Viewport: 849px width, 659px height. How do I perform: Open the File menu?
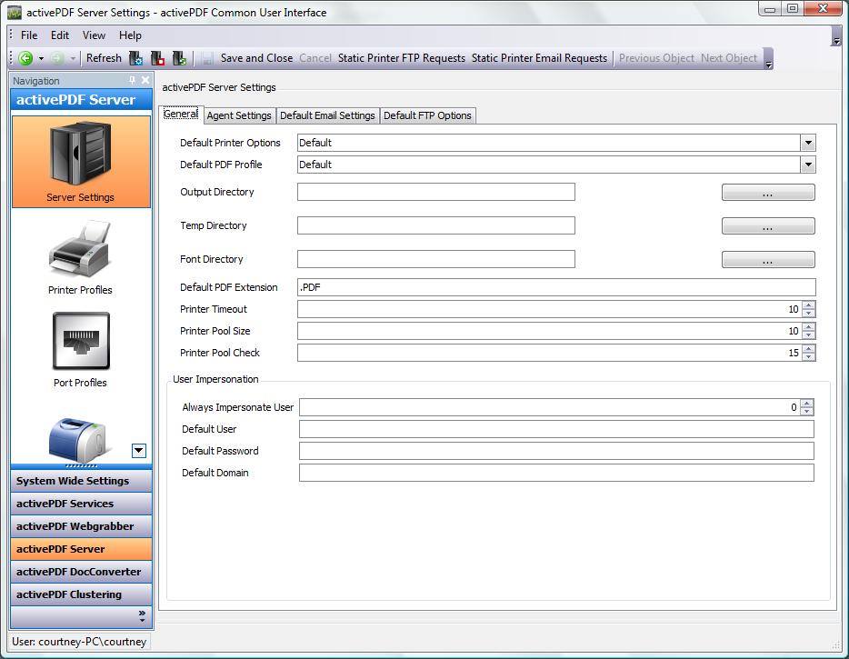pyautogui.click(x=29, y=35)
